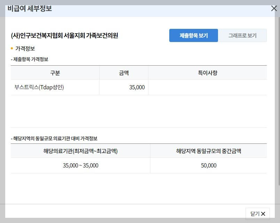Click the 제출항목 가격정보 section label

pyautogui.click(x=28, y=59)
